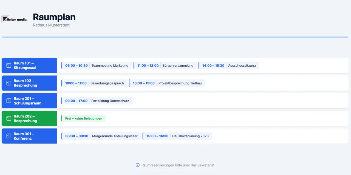Open the Haushaltsplanung 2026 booking

(177, 136)
